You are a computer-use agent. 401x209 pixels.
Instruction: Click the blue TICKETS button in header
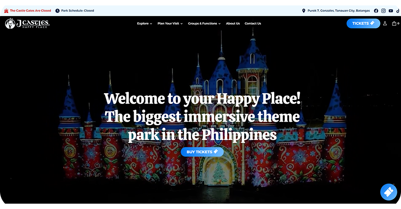coord(363,23)
